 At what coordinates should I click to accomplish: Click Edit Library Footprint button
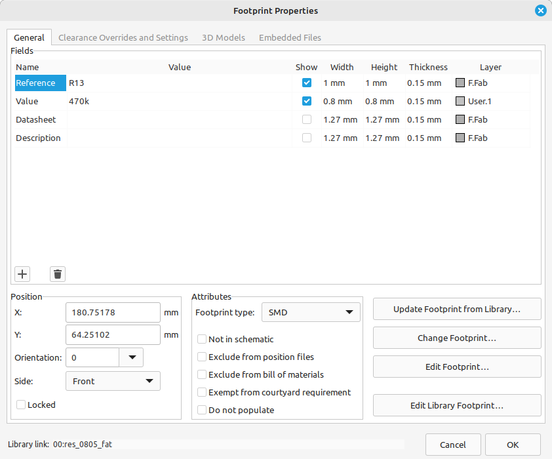[457, 405]
